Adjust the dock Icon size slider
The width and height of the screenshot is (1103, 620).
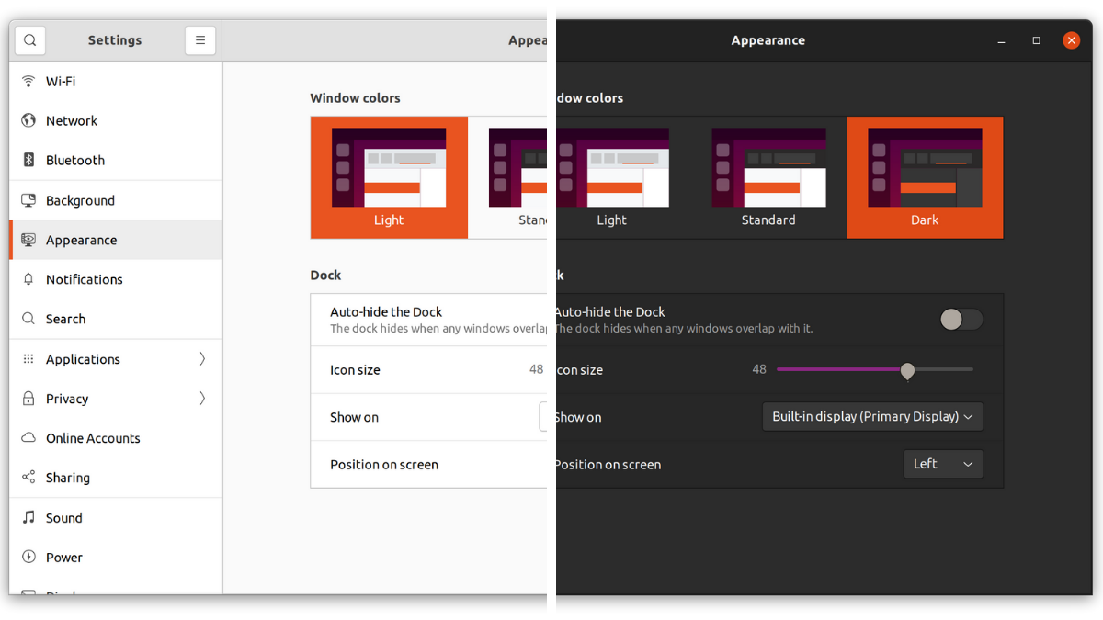(x=907, y=369)
